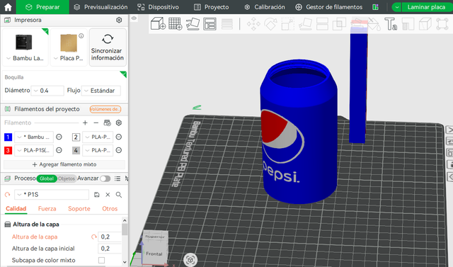453x267 pixels.
Task: Select the Measure tool icon
Action: pos(408,23)
